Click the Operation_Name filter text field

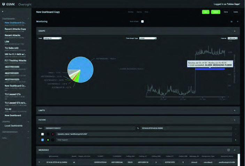point(144,134)
